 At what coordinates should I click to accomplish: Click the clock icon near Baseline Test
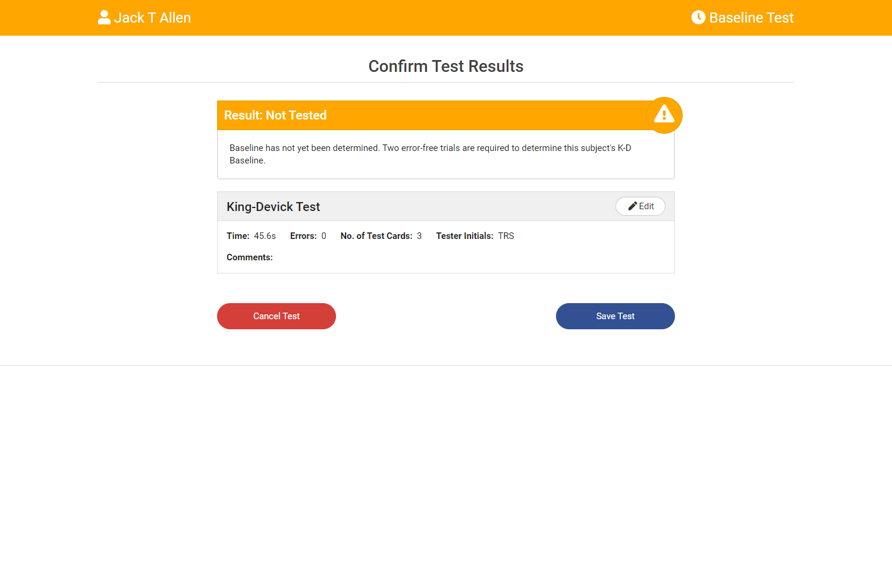pyautogui.click(x=698, y=17)
